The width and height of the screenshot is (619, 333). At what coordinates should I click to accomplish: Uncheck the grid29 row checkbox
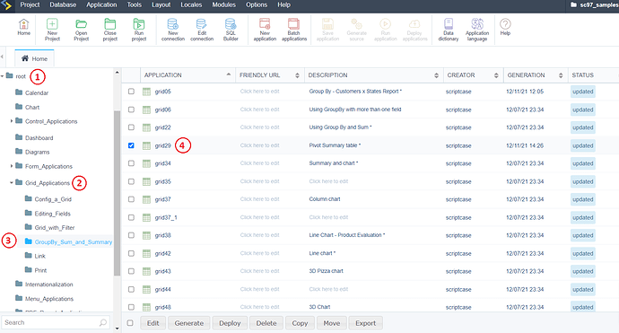131,145
